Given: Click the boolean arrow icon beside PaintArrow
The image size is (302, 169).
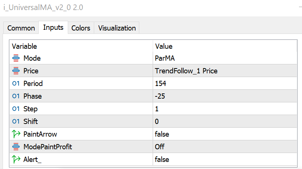Looking at the screenshot, I should point(16,134).
